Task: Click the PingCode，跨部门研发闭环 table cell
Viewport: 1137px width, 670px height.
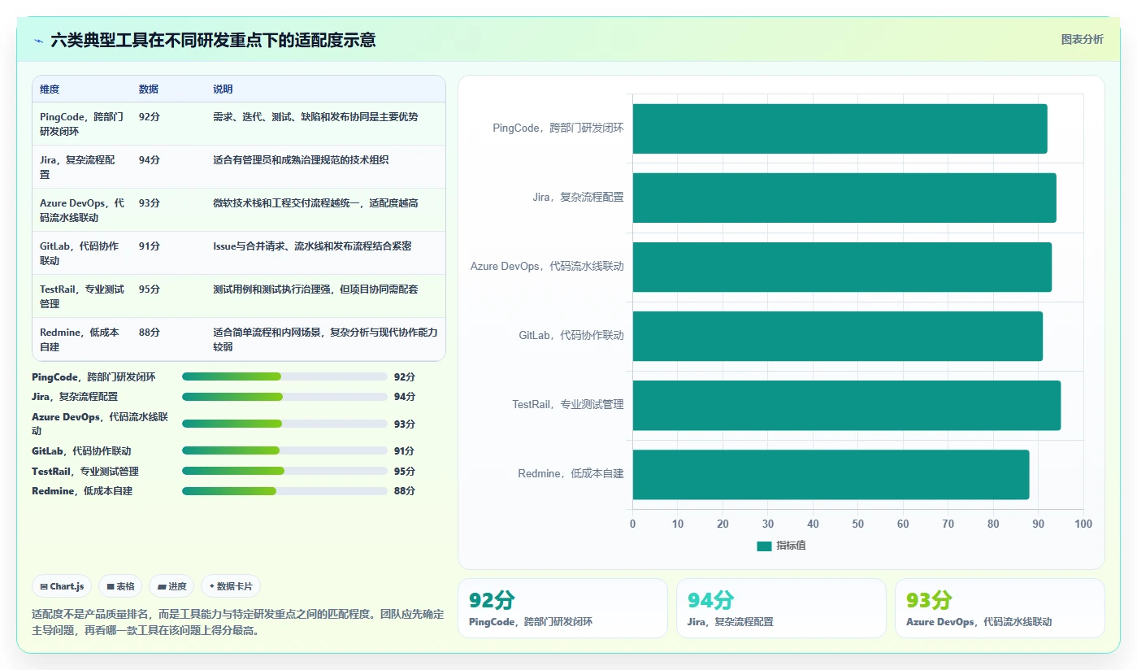Action: click(82, 124)
